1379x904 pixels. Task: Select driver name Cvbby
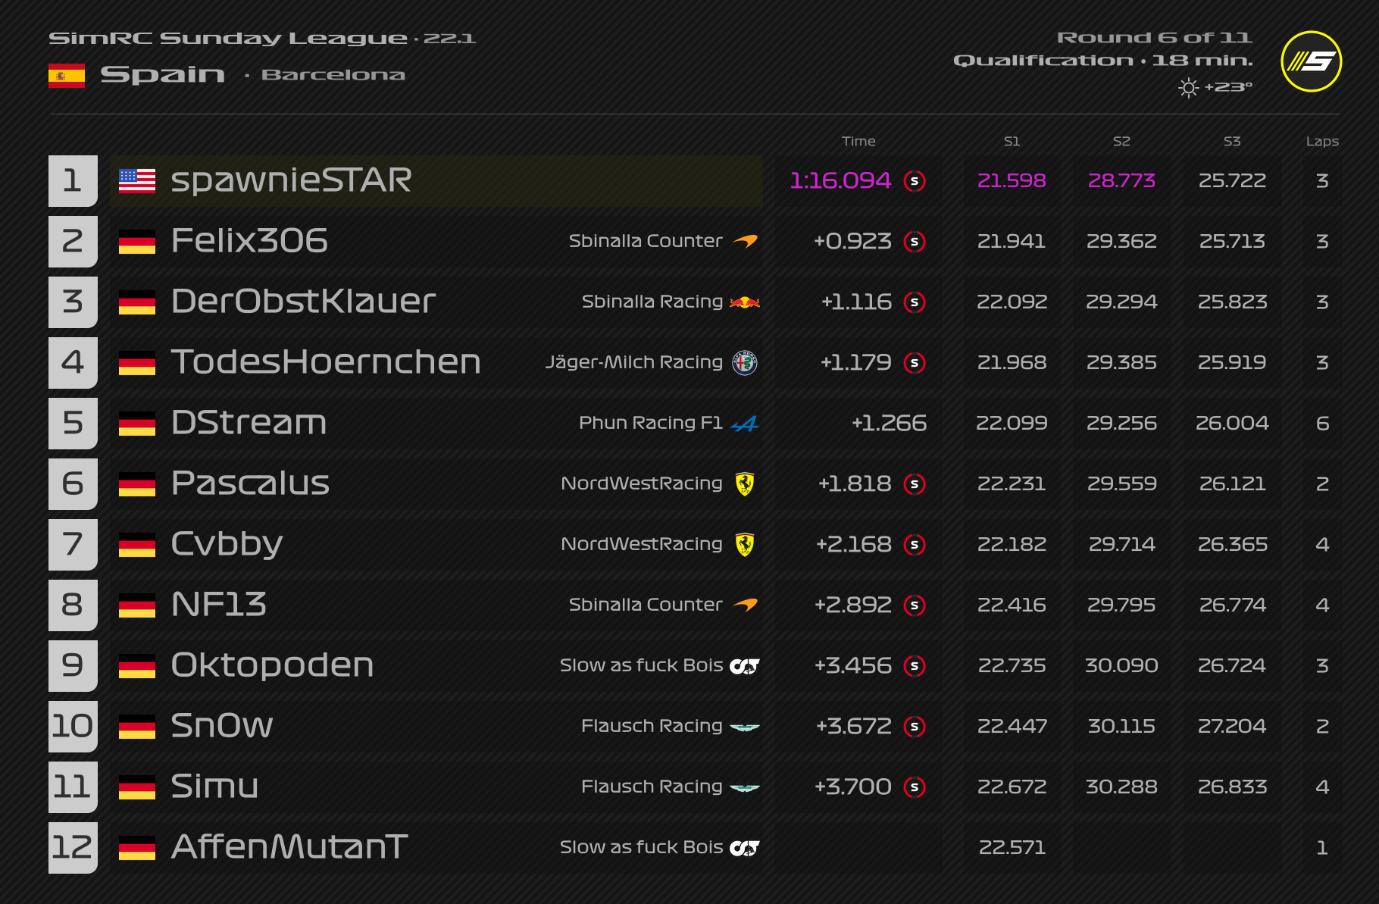point(227,544)
